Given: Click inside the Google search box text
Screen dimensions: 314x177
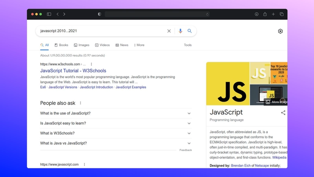Looking at the screenshot, I should pos(58,31).
